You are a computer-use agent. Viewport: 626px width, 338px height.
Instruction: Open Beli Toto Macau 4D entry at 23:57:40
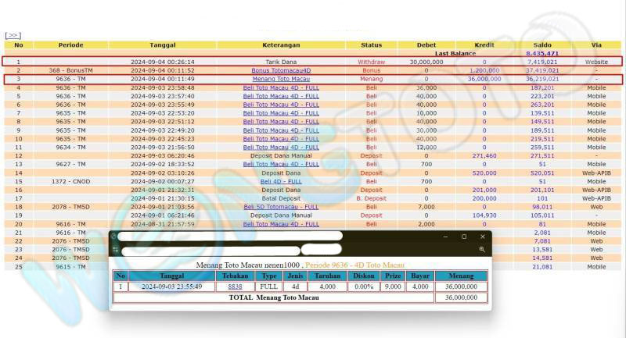click(x=281, y=96)
